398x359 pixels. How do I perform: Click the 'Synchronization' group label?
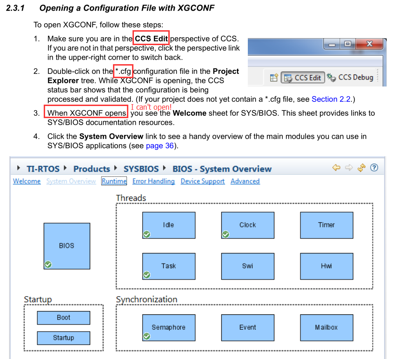click(147, 299)
